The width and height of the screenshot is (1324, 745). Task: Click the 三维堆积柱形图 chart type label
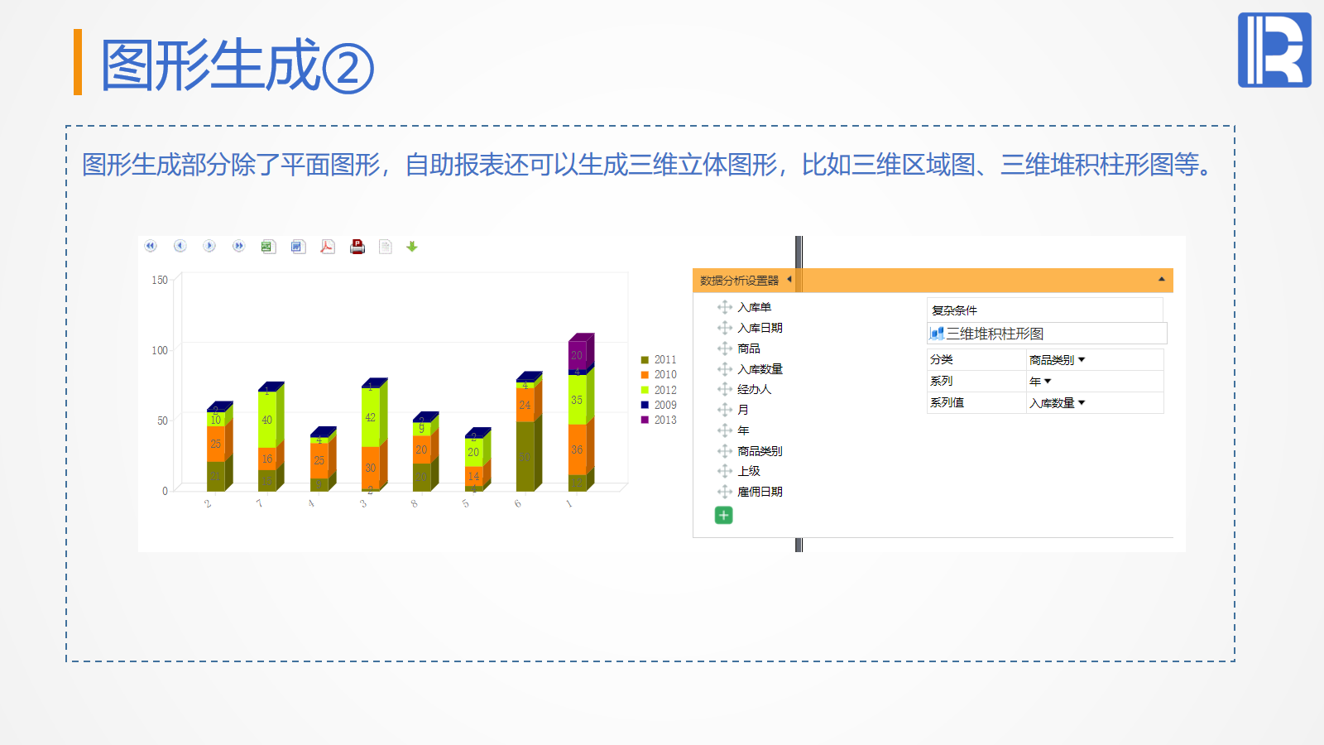coord(995,334)
